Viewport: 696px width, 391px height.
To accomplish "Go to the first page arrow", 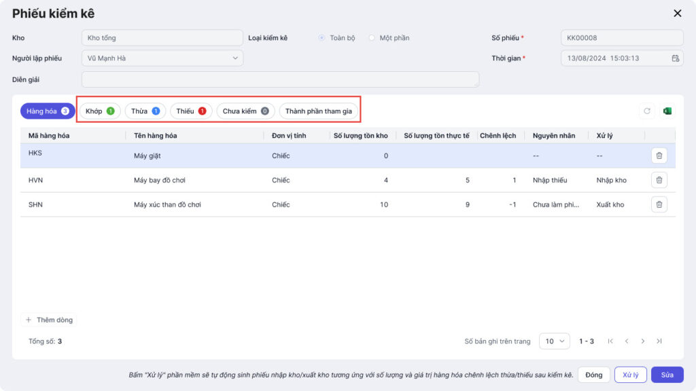I will point(610,341).
